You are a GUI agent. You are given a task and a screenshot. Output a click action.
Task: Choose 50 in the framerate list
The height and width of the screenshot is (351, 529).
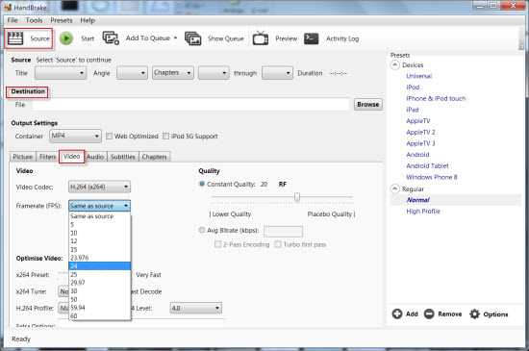(x=99, y=299)
